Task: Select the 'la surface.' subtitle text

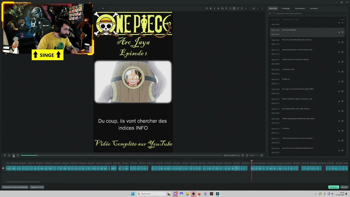Action: pos(286,128)
